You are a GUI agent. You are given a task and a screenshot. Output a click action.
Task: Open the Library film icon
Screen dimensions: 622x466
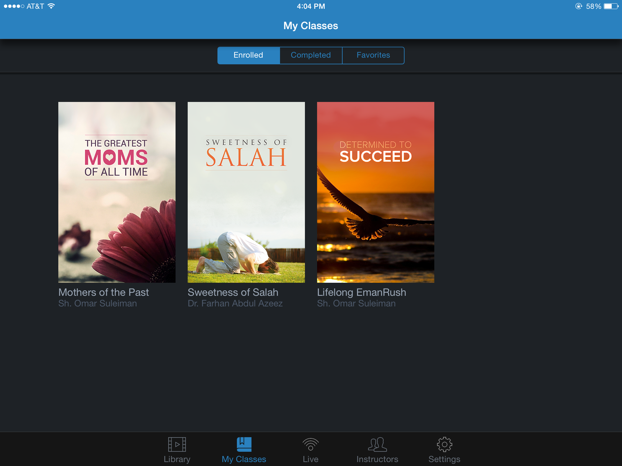point(177,444)
